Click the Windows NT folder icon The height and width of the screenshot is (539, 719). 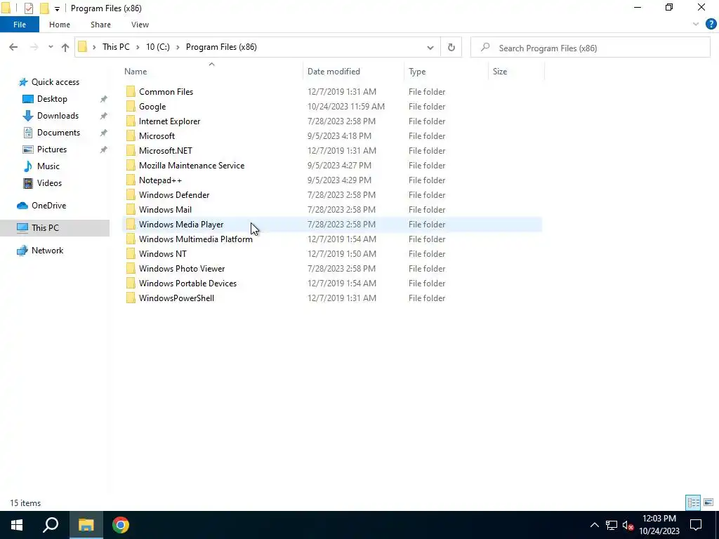pyautogui.click(x=131, y=253)
